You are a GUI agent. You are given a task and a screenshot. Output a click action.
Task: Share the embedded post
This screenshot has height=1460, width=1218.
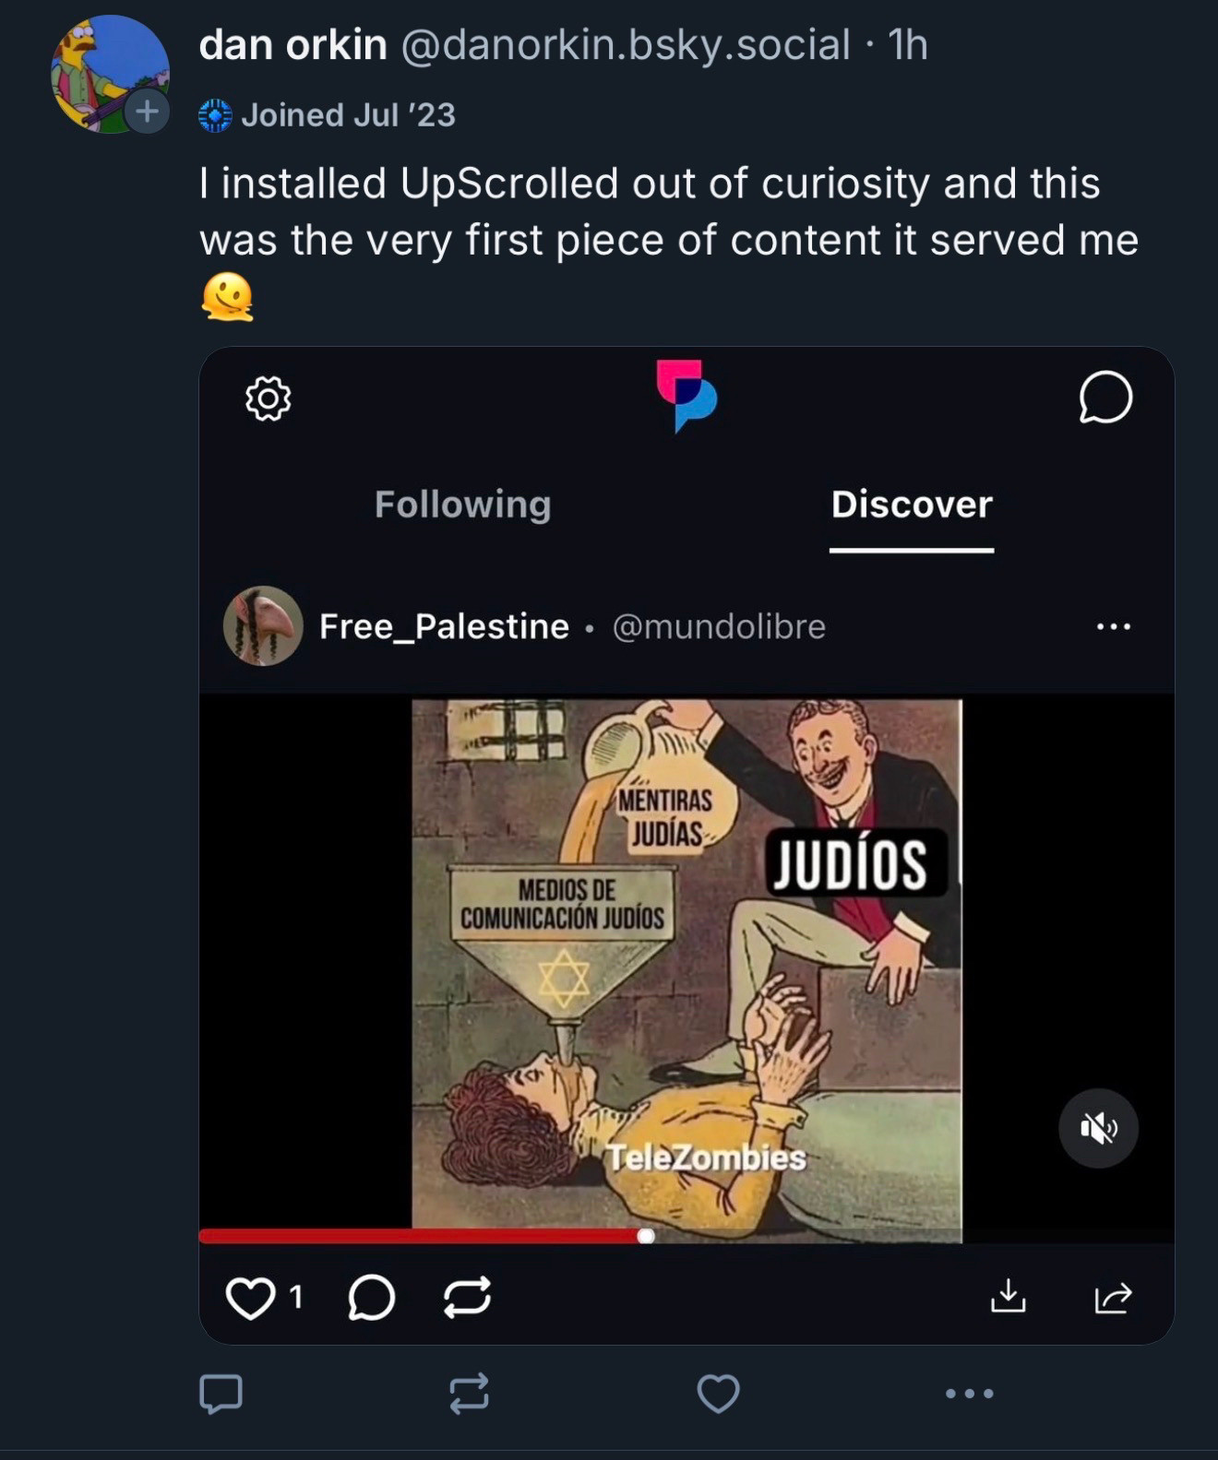[1112, 1298]
